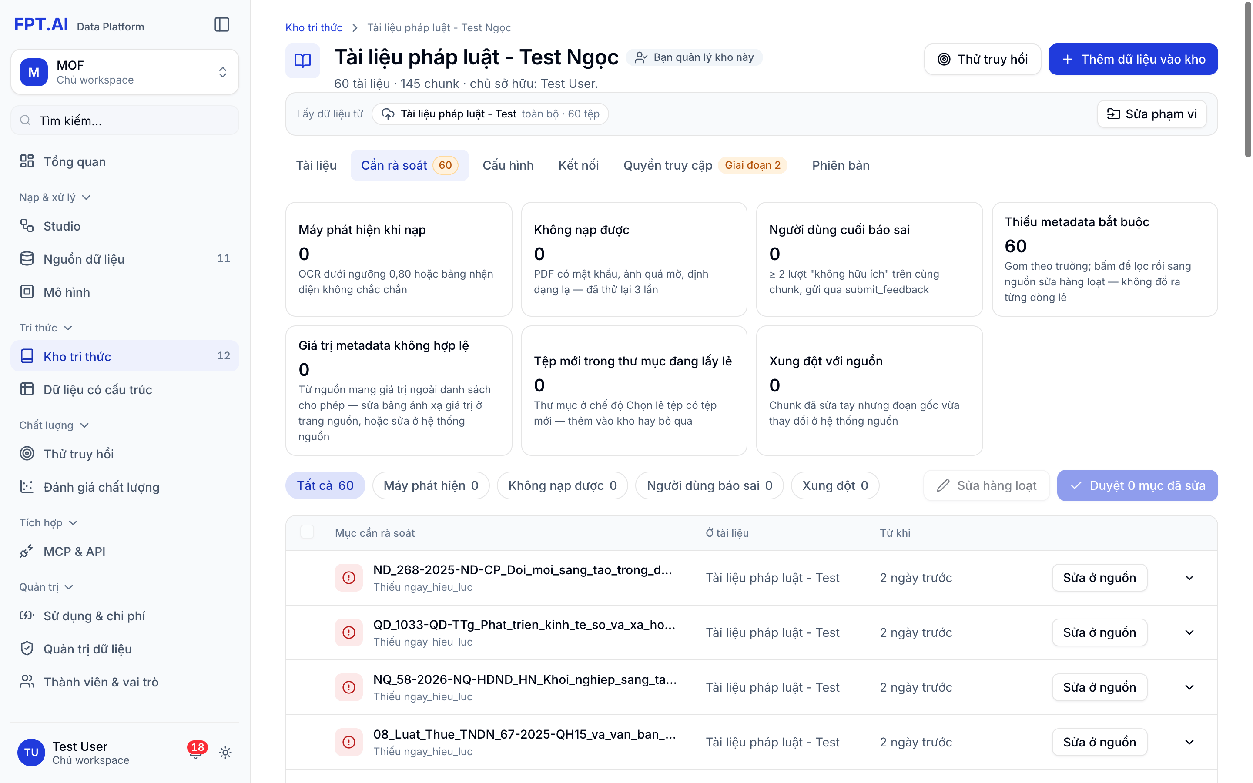Viewport: 1253px width, 783px height.
Task: Go to Nguồn dữ liệu page
Action: pyautogui.click(x=125, y=258)
